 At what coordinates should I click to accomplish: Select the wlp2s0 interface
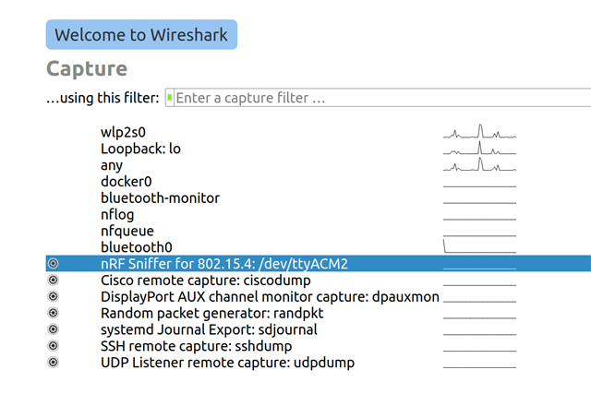tap(123, 132)
